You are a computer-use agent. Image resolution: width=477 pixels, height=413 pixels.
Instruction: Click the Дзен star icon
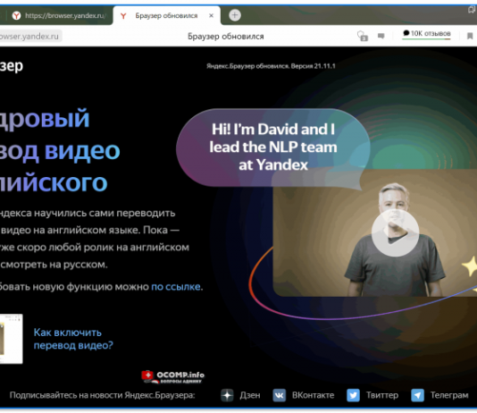[x=227, y=395]
